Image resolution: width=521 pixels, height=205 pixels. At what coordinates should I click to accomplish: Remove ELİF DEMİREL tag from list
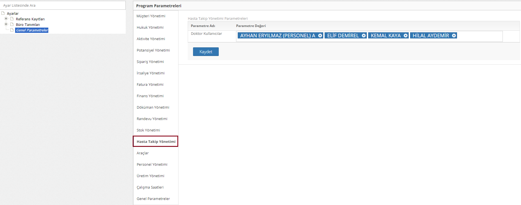[364, 36]
